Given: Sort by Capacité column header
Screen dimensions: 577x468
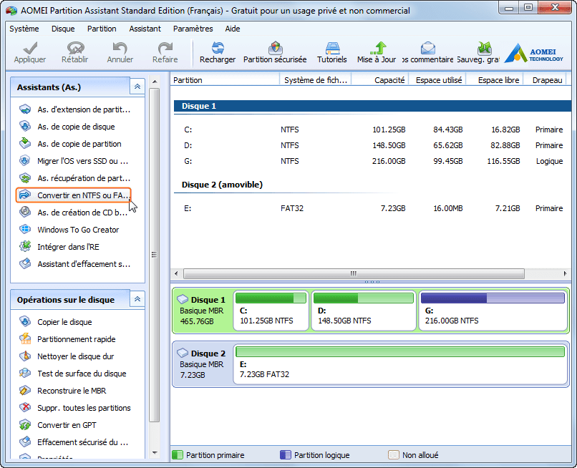Looking at the screenshot, I should pos(379,80).
